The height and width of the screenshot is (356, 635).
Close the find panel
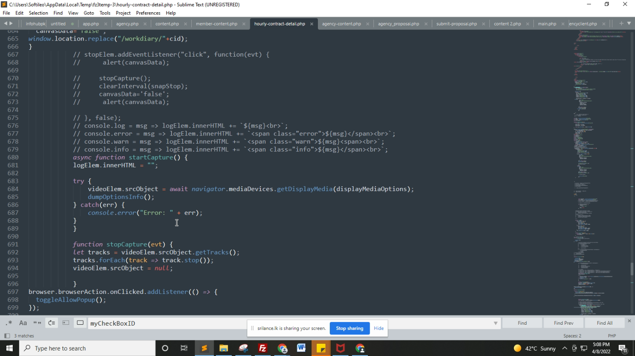point(629,321)
